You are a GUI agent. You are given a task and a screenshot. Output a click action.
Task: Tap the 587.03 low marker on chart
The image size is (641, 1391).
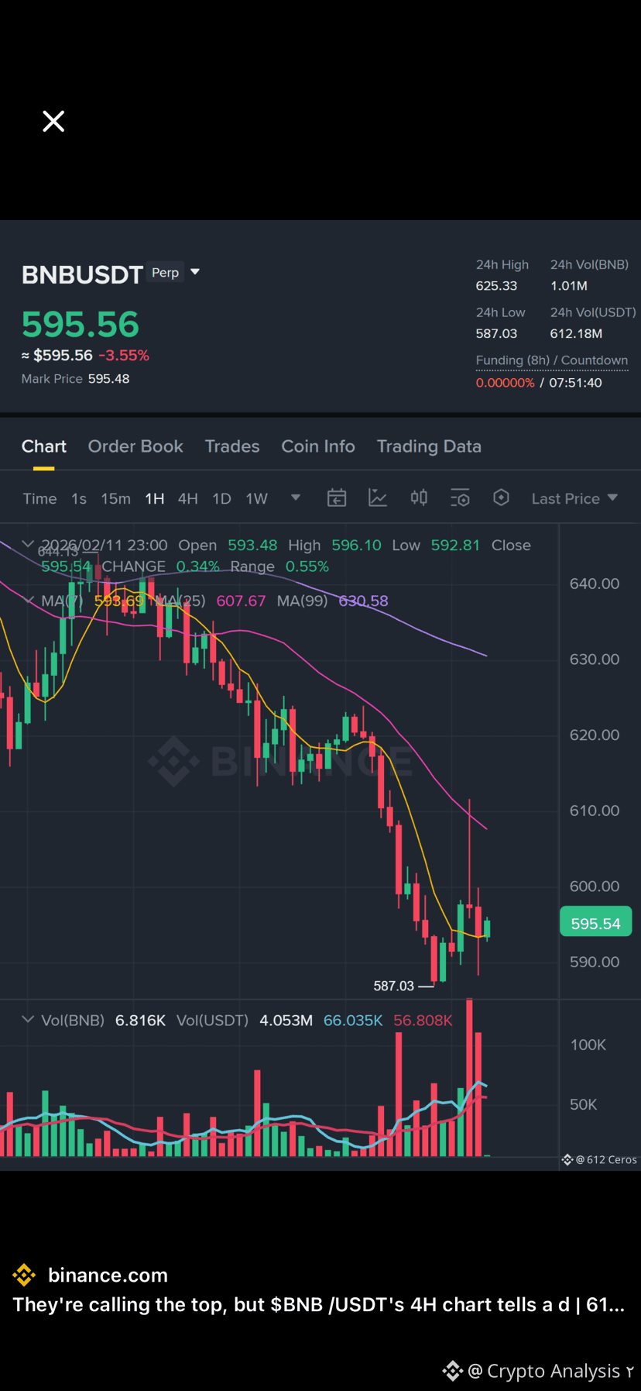click(x=394, y=986)
